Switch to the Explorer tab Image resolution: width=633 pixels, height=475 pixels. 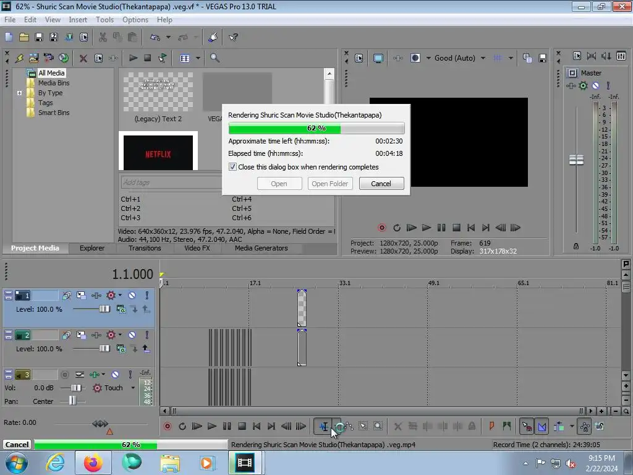92,248
